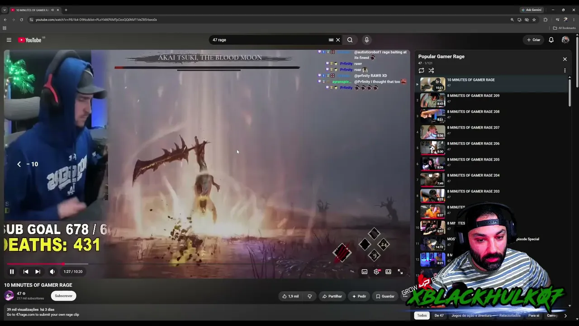Screen dimensions: 579x326
Task: Toggle subtitles on the player
Action: (x=365, y=272)
